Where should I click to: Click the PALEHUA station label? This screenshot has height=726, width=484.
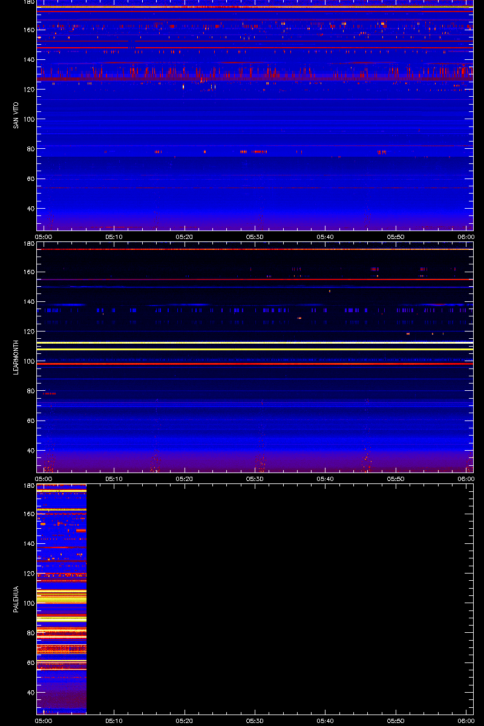coord(16,599)
